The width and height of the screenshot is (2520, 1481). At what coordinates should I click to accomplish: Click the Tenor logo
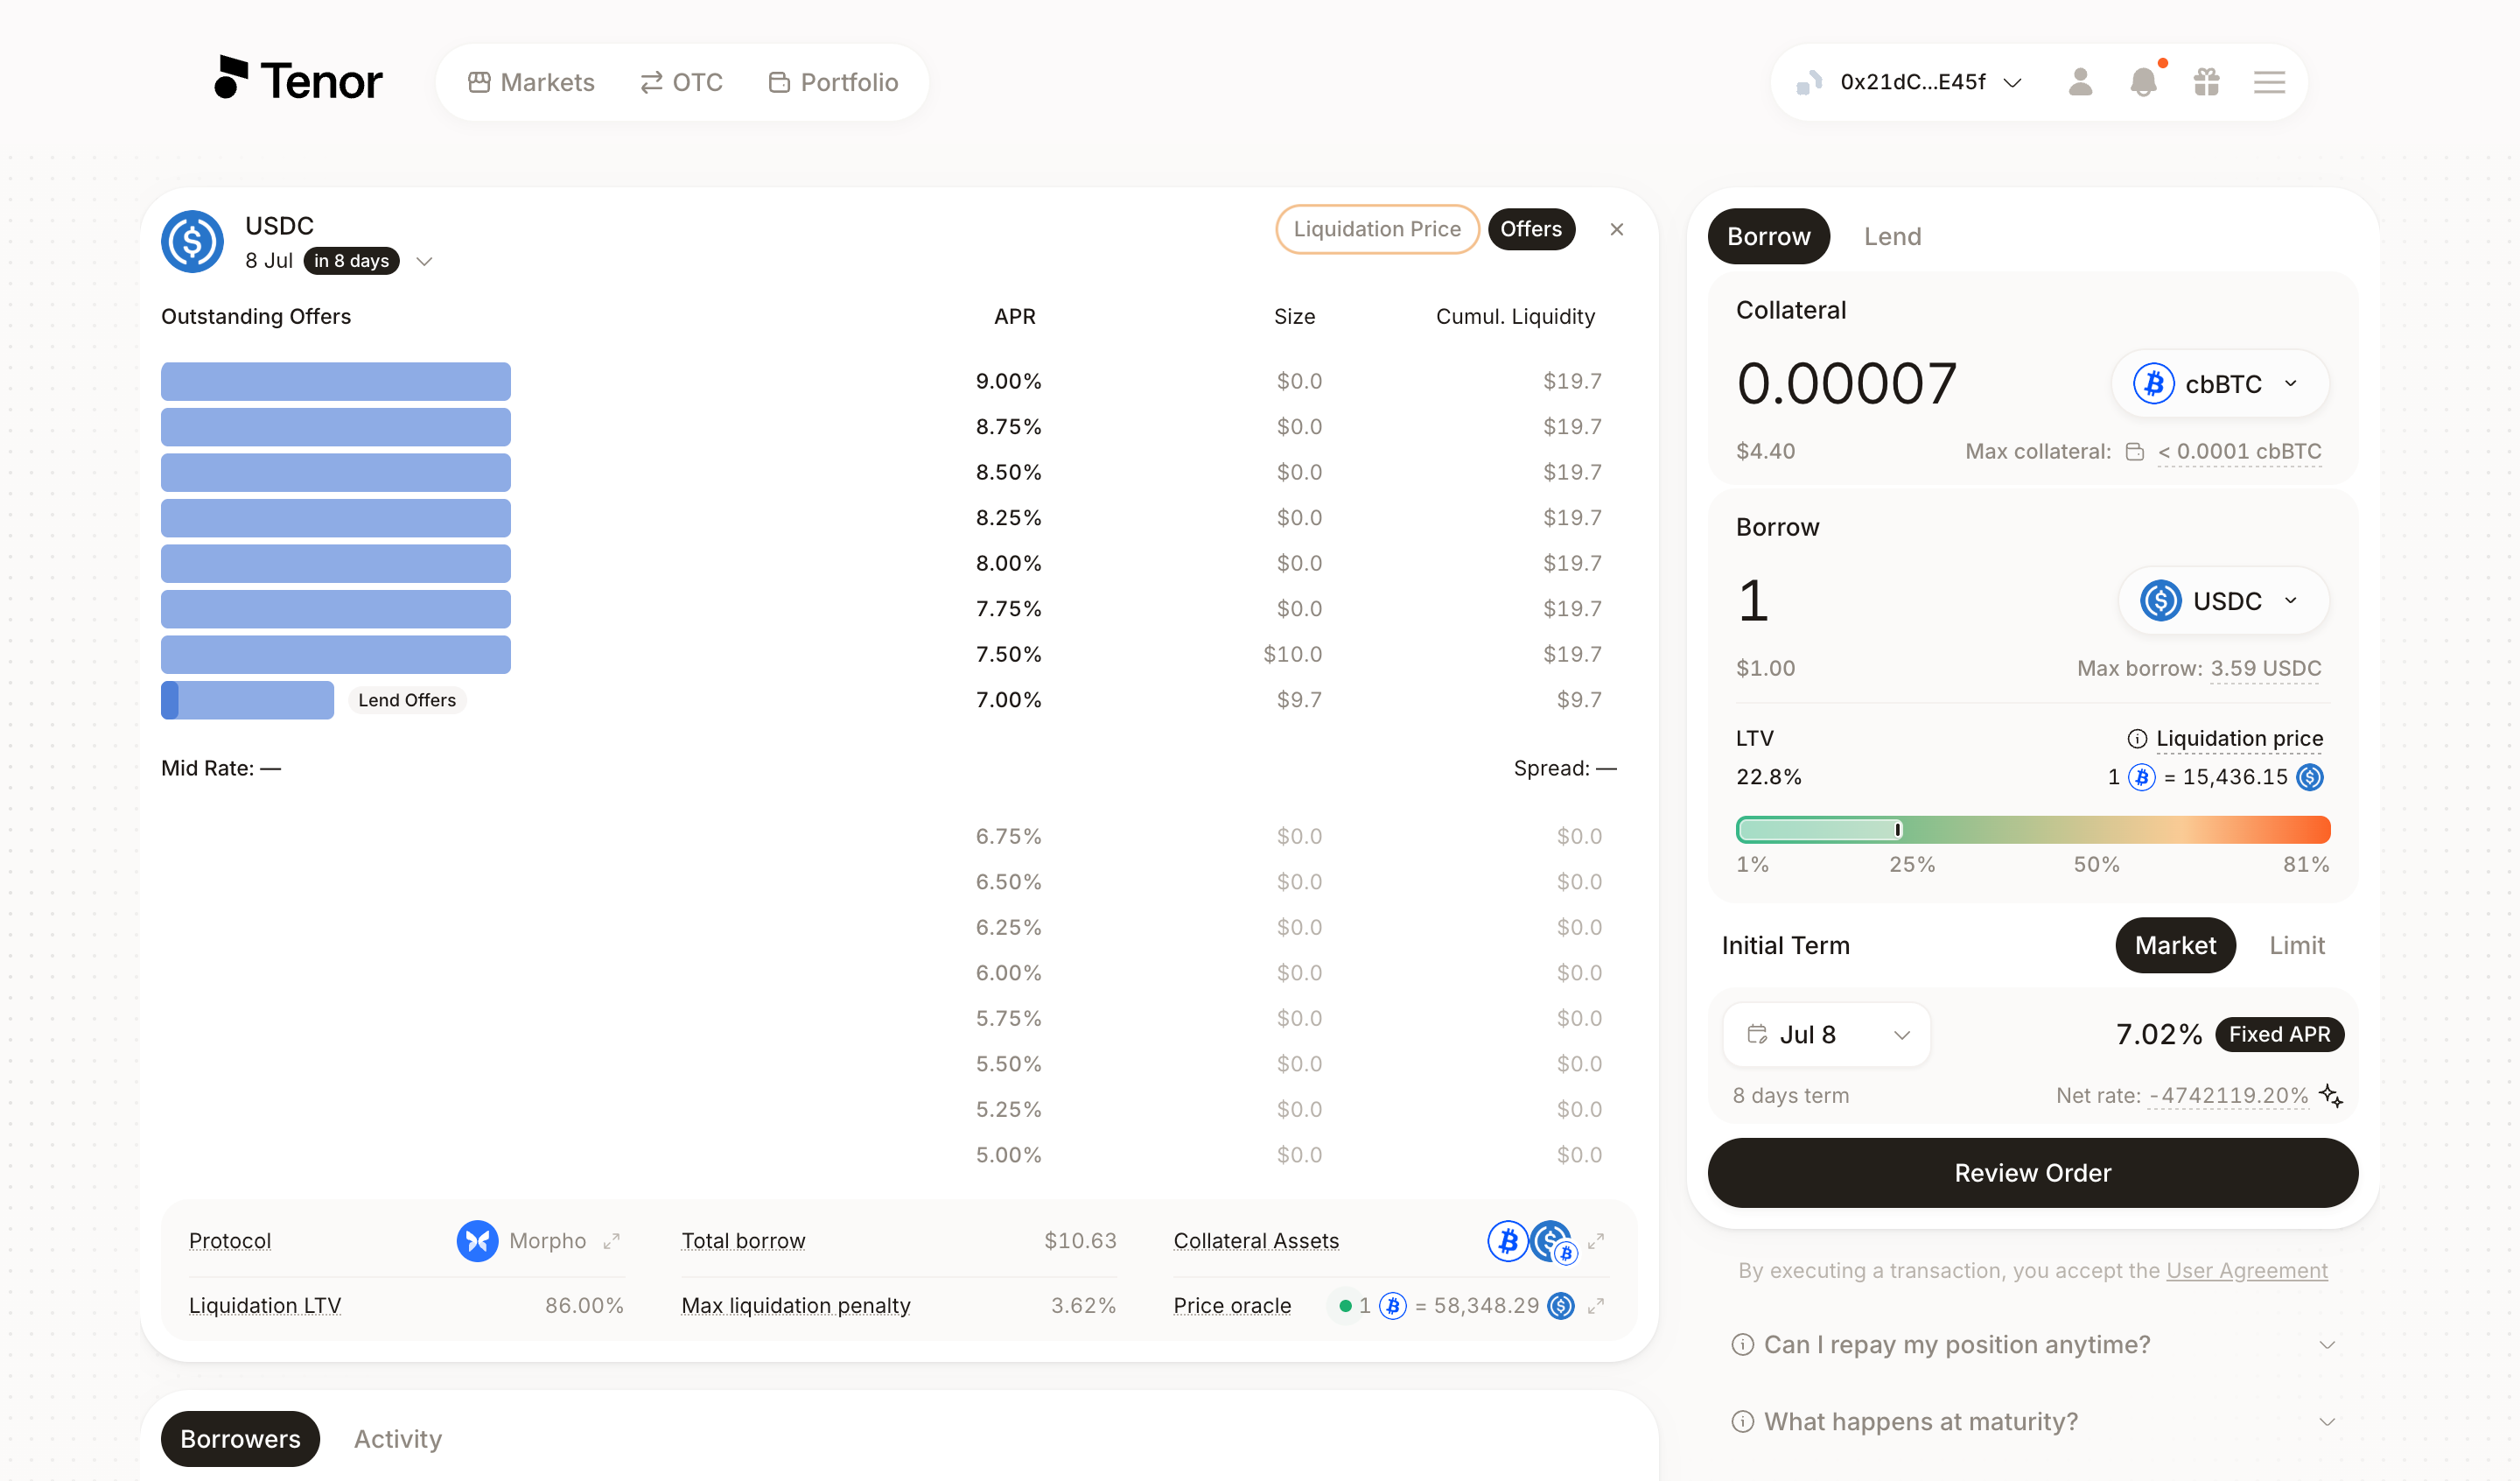coord(298,80)
